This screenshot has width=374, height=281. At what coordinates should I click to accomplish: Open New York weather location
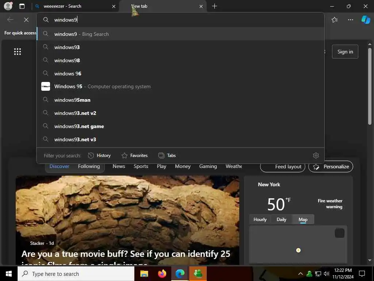(269, 184)
